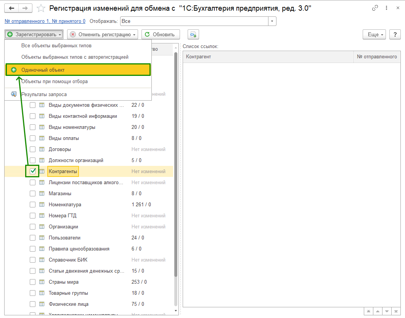The height and width of the screenshot is (318, 405).
Task: Click the № отправленного column header
Action: coord(377,56)
